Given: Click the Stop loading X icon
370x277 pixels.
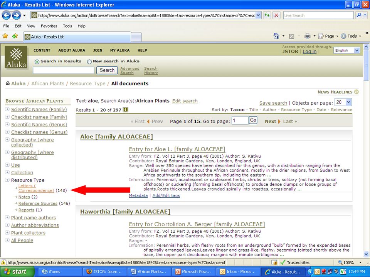Looking at the screenshot, I should [276, 15].
